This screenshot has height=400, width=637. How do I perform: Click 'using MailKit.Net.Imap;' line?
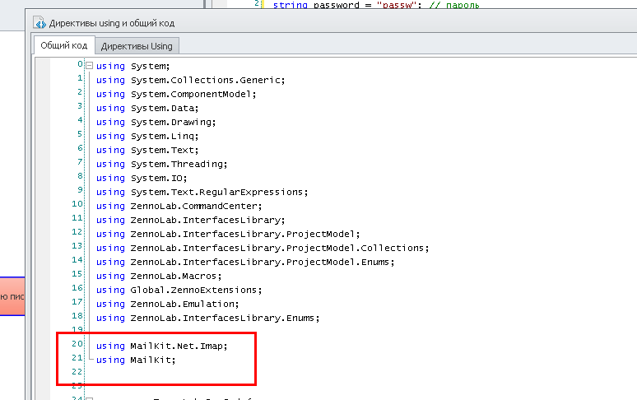click(161, 346)
